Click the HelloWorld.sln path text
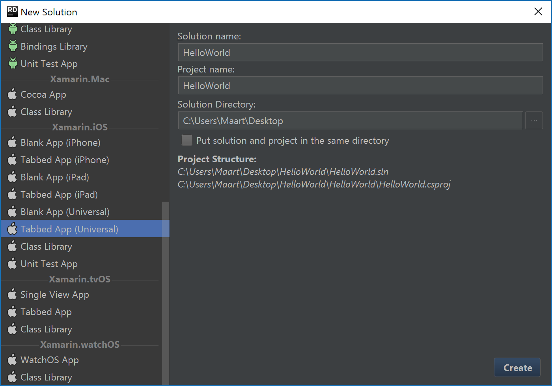This screenshot has height=386, width=552. pos(283,172)
